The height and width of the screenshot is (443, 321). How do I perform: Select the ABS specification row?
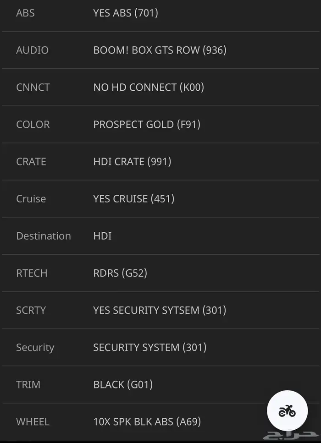[160, 13]
